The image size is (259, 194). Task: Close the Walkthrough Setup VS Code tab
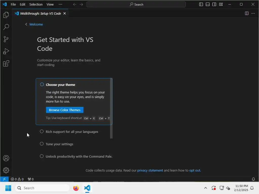pyautogui.click(x=64, y=13)
